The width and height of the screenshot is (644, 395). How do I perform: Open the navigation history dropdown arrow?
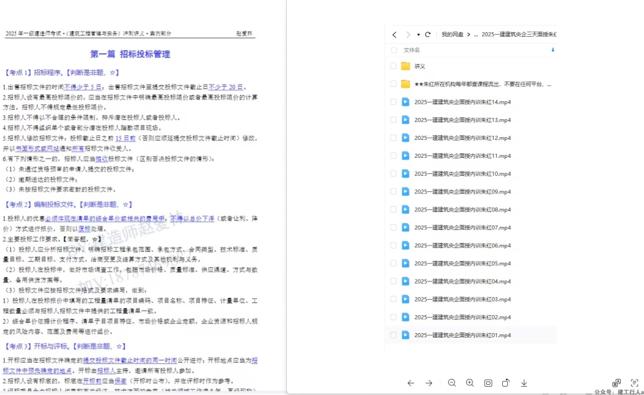click(x=418, y=35)
